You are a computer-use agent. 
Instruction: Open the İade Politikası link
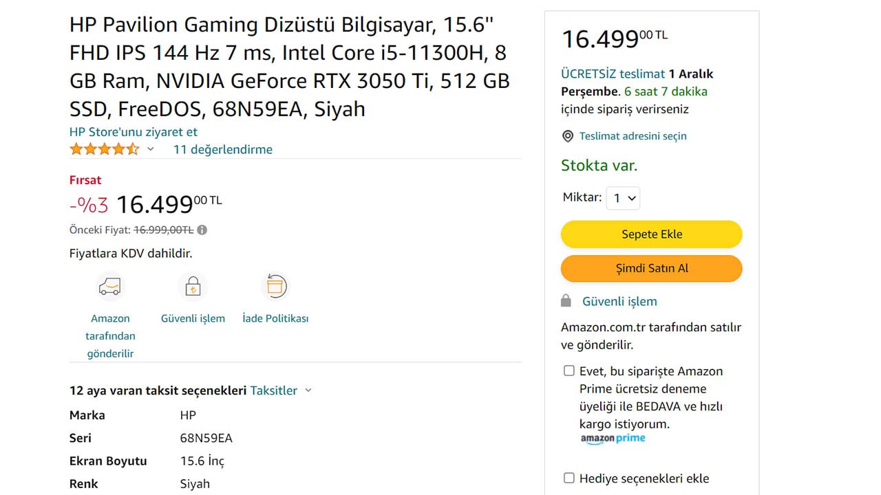pyautogui.click(x=275, y=318)
